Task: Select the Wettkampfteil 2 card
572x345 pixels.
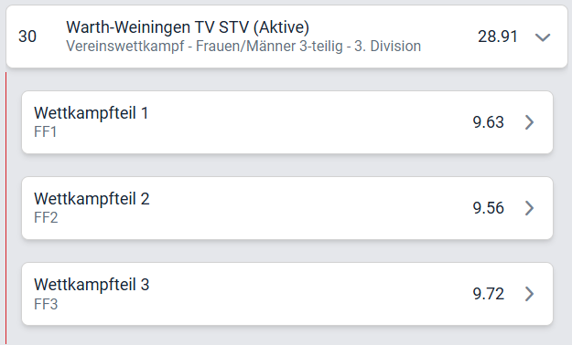Action: click(287, 208)
